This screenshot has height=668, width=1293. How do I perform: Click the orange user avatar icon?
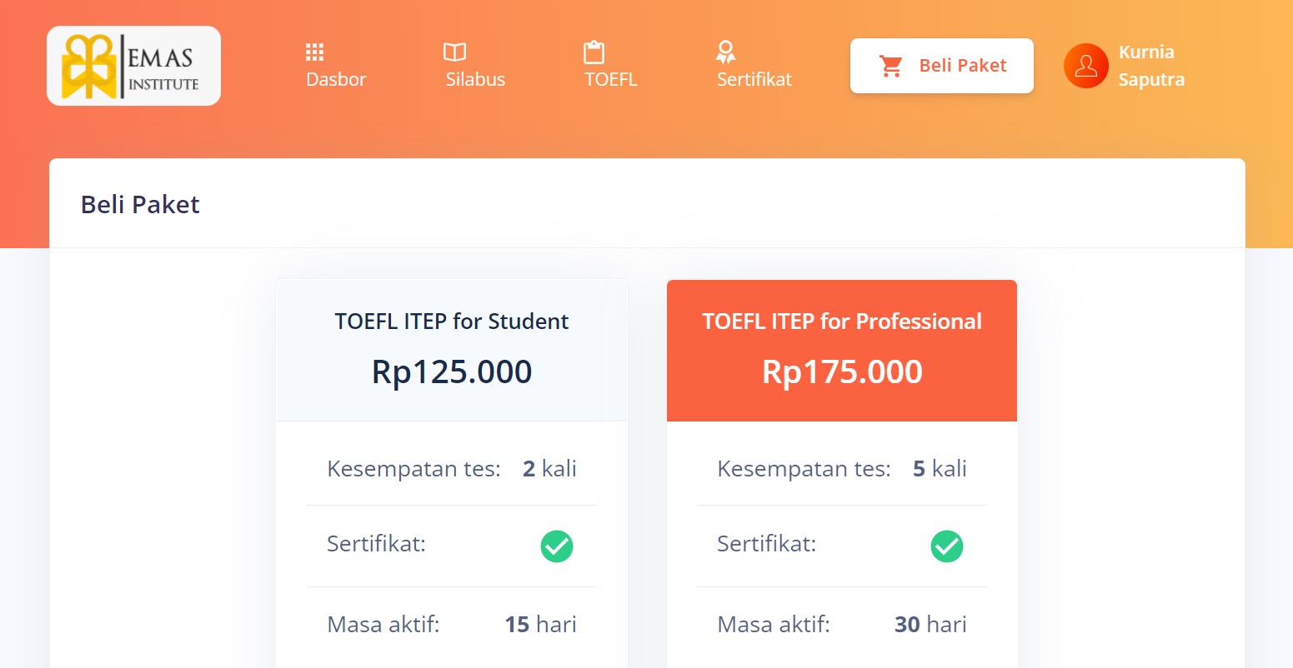click(x=1085, y=66)
